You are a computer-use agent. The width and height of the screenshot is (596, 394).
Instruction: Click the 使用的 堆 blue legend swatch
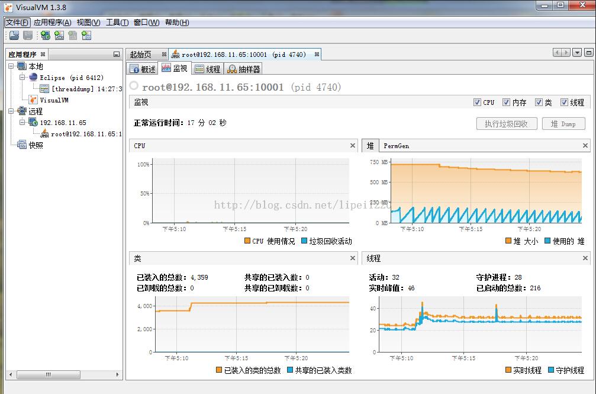pyautogui.click(x=547, y=241)
